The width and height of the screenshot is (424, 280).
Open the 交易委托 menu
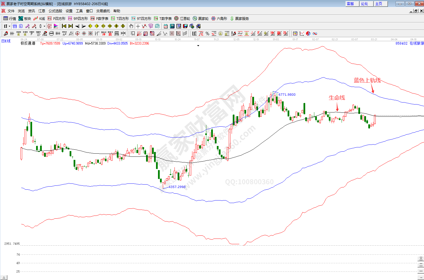click(103, 11)
